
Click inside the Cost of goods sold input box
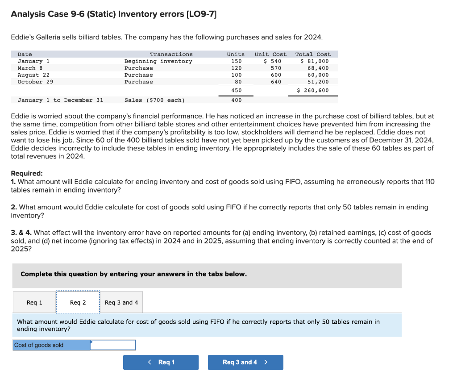coord(112,344)
